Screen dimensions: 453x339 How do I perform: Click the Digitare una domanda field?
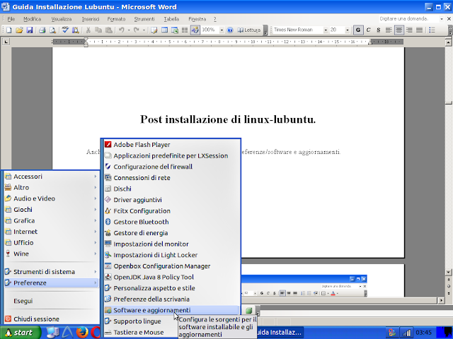(409, 19)
